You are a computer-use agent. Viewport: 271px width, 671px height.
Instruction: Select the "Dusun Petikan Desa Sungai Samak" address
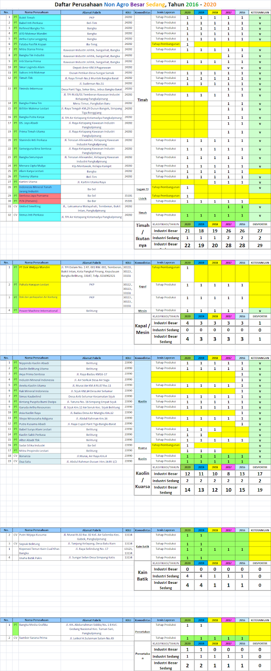(92, 73)
